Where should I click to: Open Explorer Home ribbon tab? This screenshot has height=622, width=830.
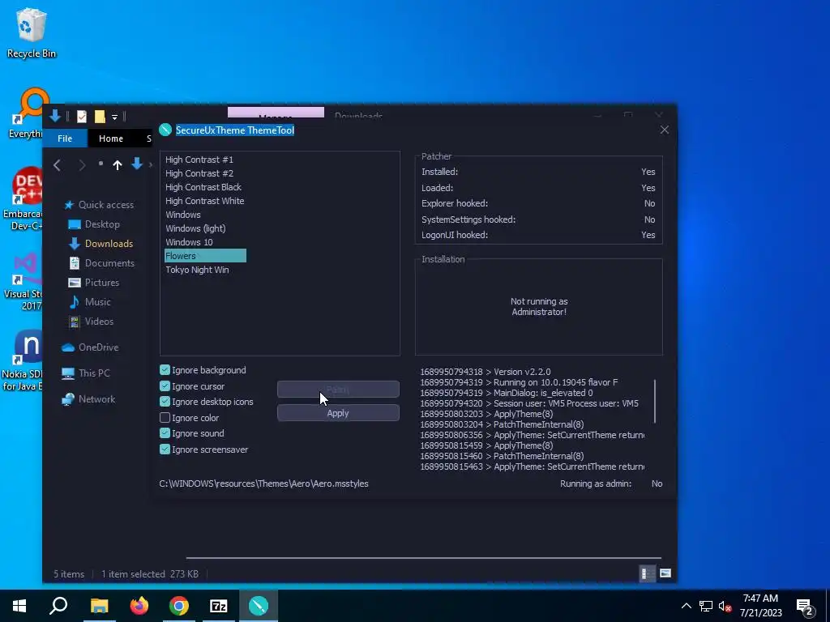[x=110, y=138]
